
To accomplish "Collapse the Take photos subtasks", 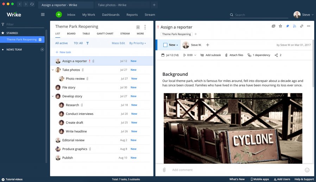I will tap(52, 70).
